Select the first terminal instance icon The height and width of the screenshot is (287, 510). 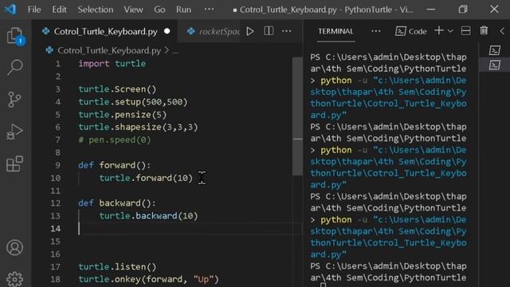coord(495,50)
